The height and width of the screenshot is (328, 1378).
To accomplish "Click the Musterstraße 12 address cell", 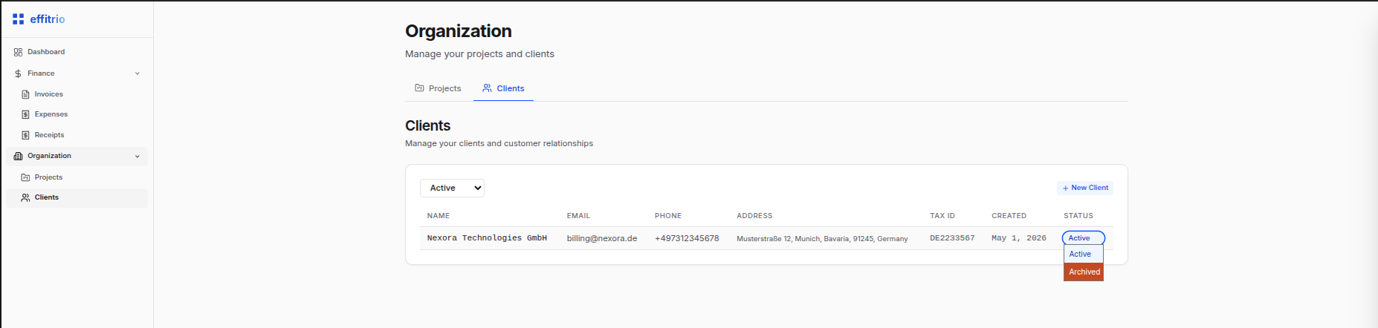I will pyautogui.click(x=822, y=239).
